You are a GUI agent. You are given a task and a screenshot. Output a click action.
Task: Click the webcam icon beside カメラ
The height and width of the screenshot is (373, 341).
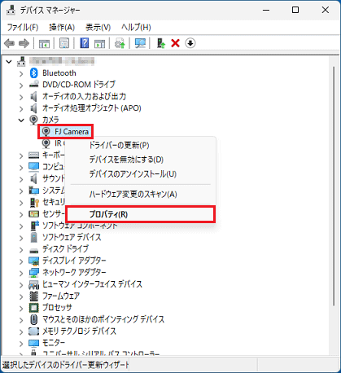click(x=33, y=120)
